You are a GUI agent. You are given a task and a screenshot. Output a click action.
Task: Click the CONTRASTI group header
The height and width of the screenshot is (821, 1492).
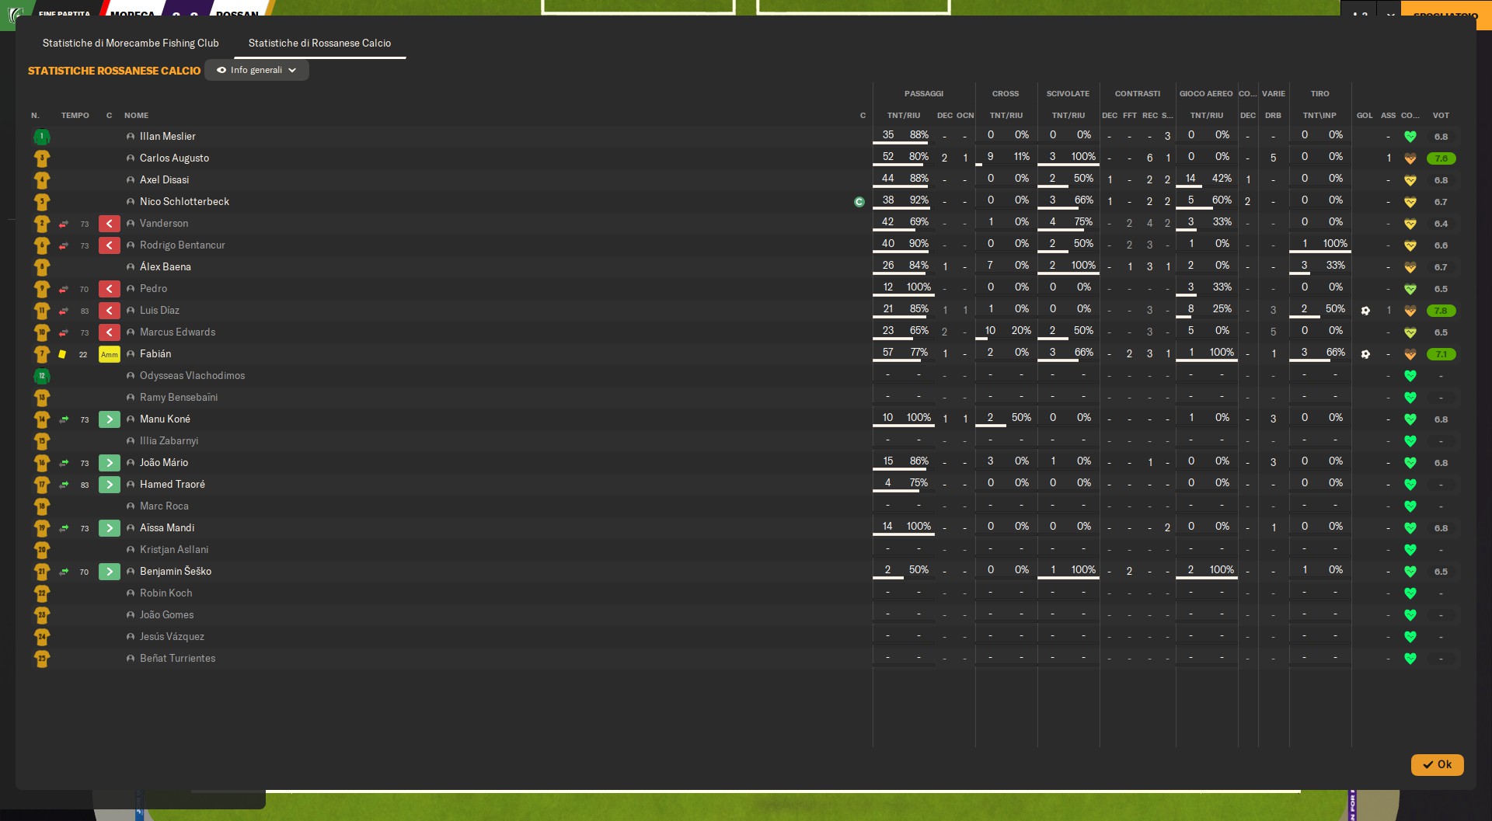pyautogui.click(x=1138, y=94)
